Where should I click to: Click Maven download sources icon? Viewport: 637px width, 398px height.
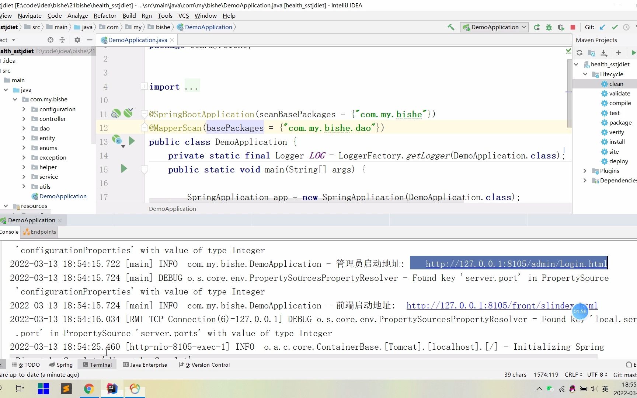(x=604, y=53)
